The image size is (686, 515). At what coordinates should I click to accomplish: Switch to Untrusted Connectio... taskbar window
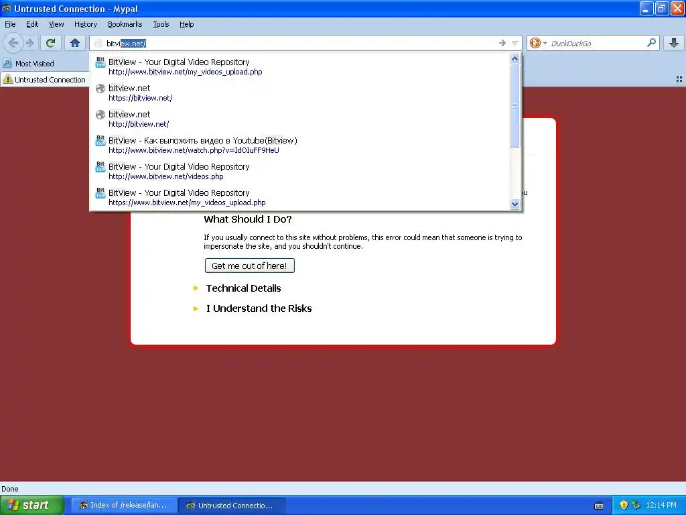231,506
